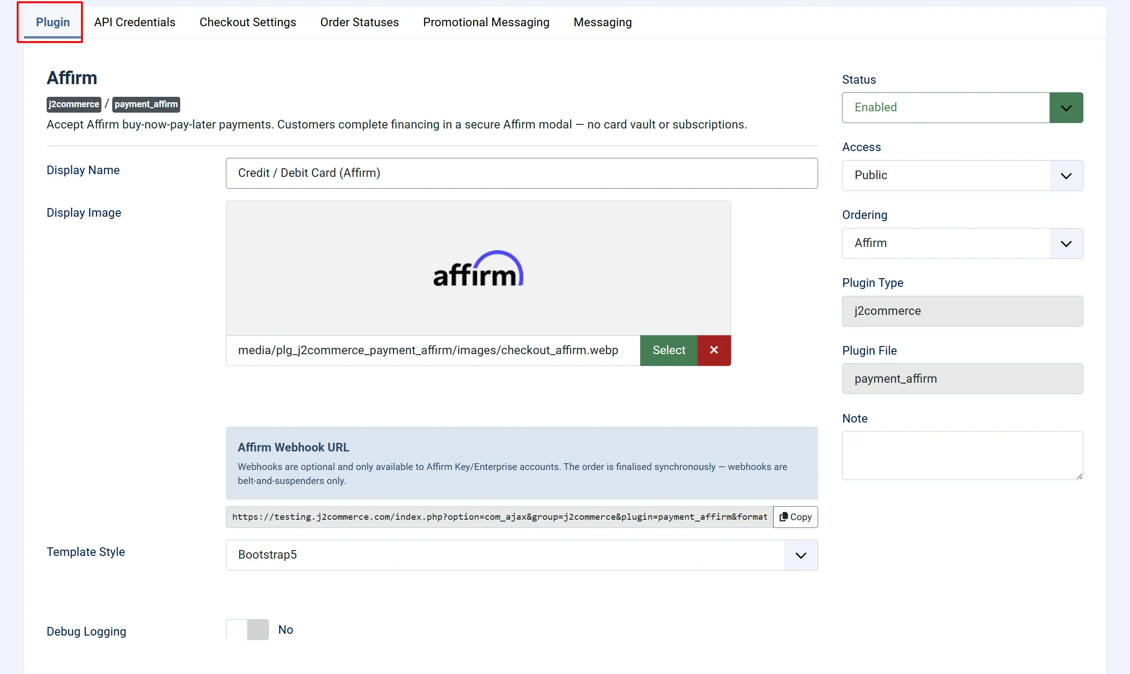Click the Affirm Webhook URL heading
The width and height of the screenshot is (1130, 674).
pyautogui.click(x=293, y=447)
